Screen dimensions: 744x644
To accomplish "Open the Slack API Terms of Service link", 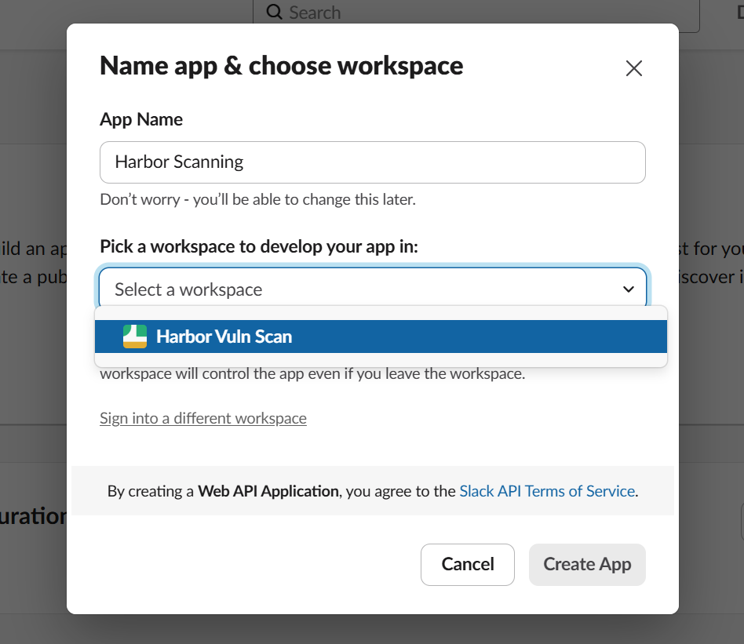I will (x=547, y=491).
